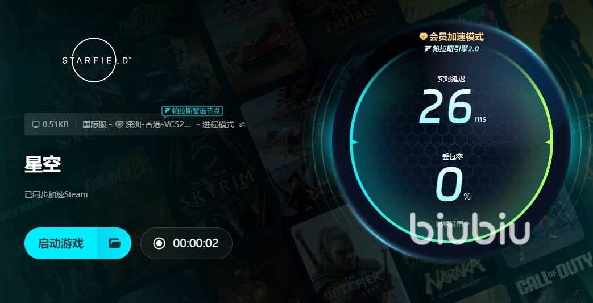The image size is (593, 303).
Task: Click the stop acceleration circle icon
Action: (x=159, y=243)
